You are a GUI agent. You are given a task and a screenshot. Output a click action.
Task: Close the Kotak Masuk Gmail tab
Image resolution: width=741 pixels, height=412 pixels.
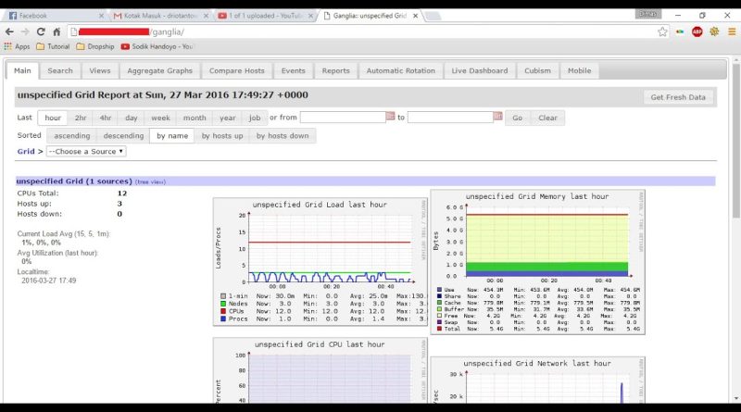(206, 16)
